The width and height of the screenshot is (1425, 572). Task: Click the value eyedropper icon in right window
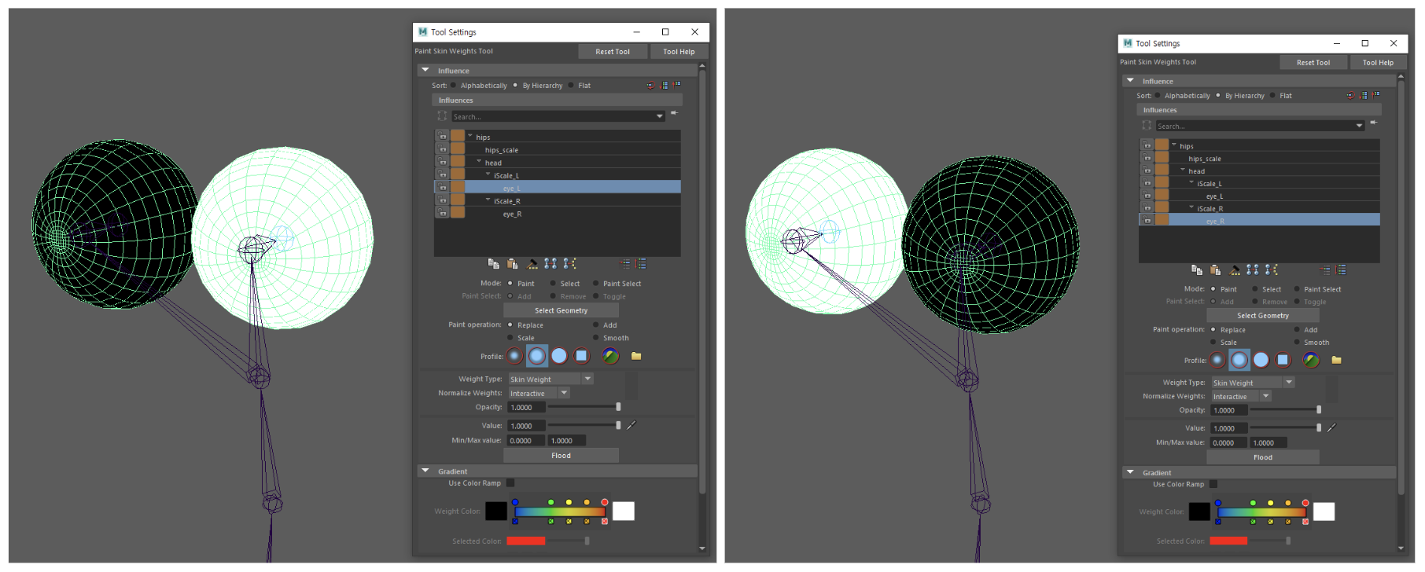tap(1331, 428)
